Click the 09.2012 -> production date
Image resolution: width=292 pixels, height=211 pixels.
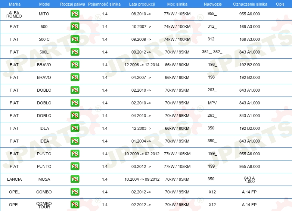[141, 52]
